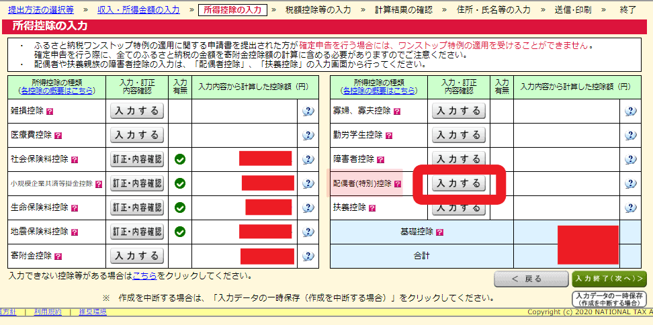Open 訂正・内容確認 for 小規模企業共済等掛金控除
The width and height of the screenshot is (653, 325).
[x=137, y=183]
